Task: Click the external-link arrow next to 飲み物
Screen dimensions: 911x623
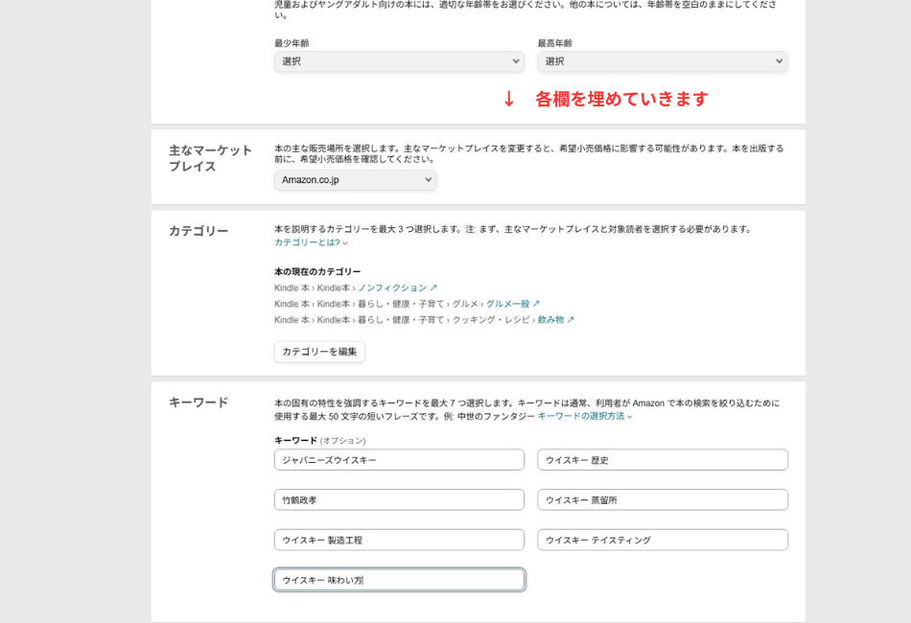Action: pos(572,319)
